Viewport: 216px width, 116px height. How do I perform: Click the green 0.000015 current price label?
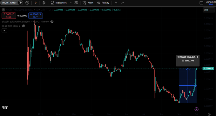(208, 68)
